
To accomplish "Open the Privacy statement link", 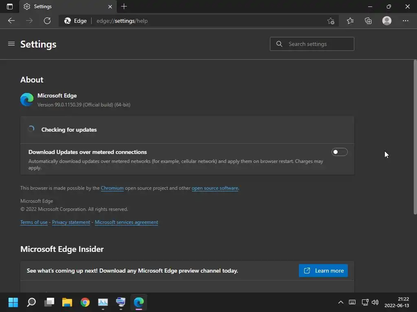I will [71, 222].
